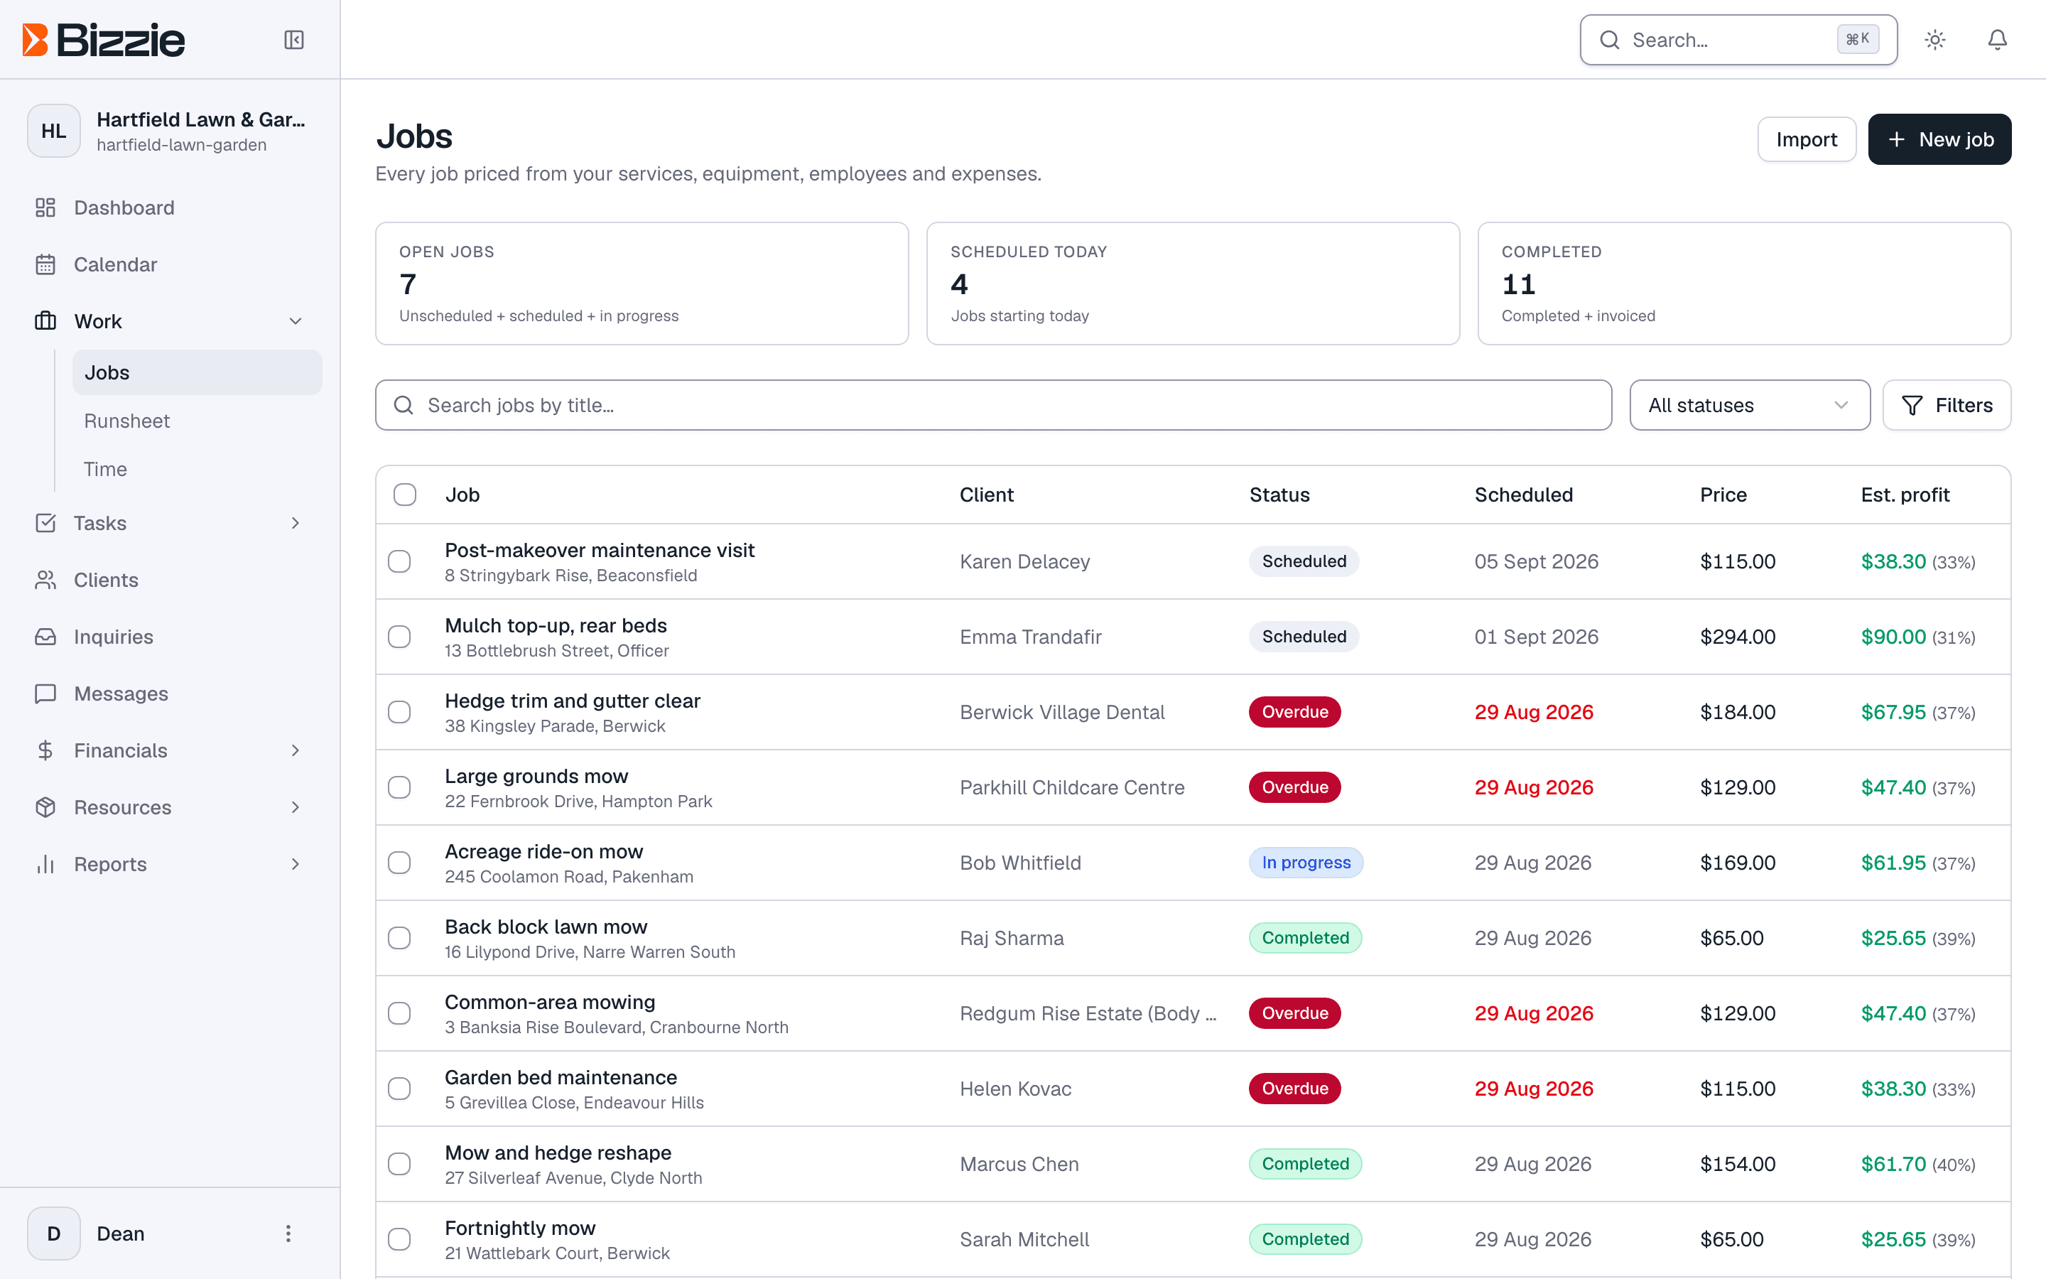Click the Scheduled Today stat card
The width and height of the screenshot is (2046, 1279).
(x=1193, y=284)
